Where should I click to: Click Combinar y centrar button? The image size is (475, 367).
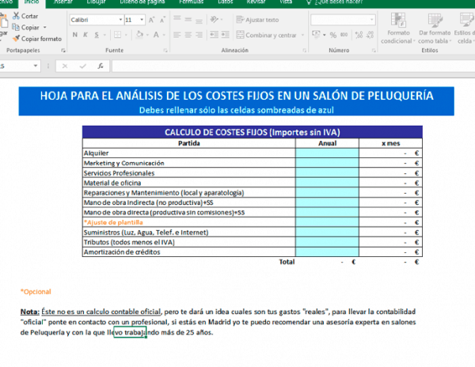267,35
